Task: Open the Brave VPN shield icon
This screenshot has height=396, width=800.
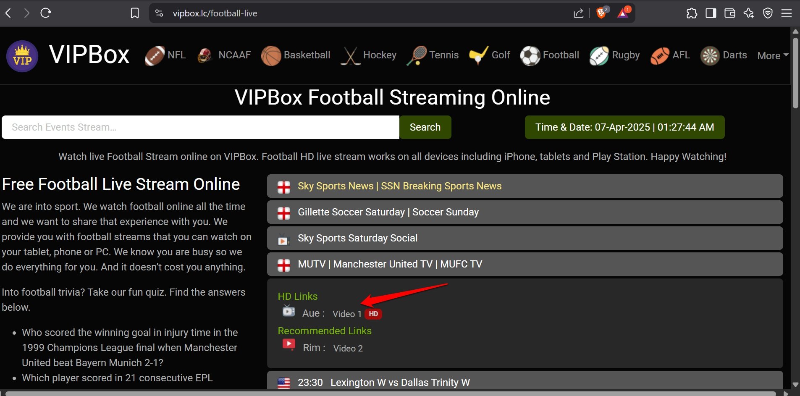Action: [768, 13]
